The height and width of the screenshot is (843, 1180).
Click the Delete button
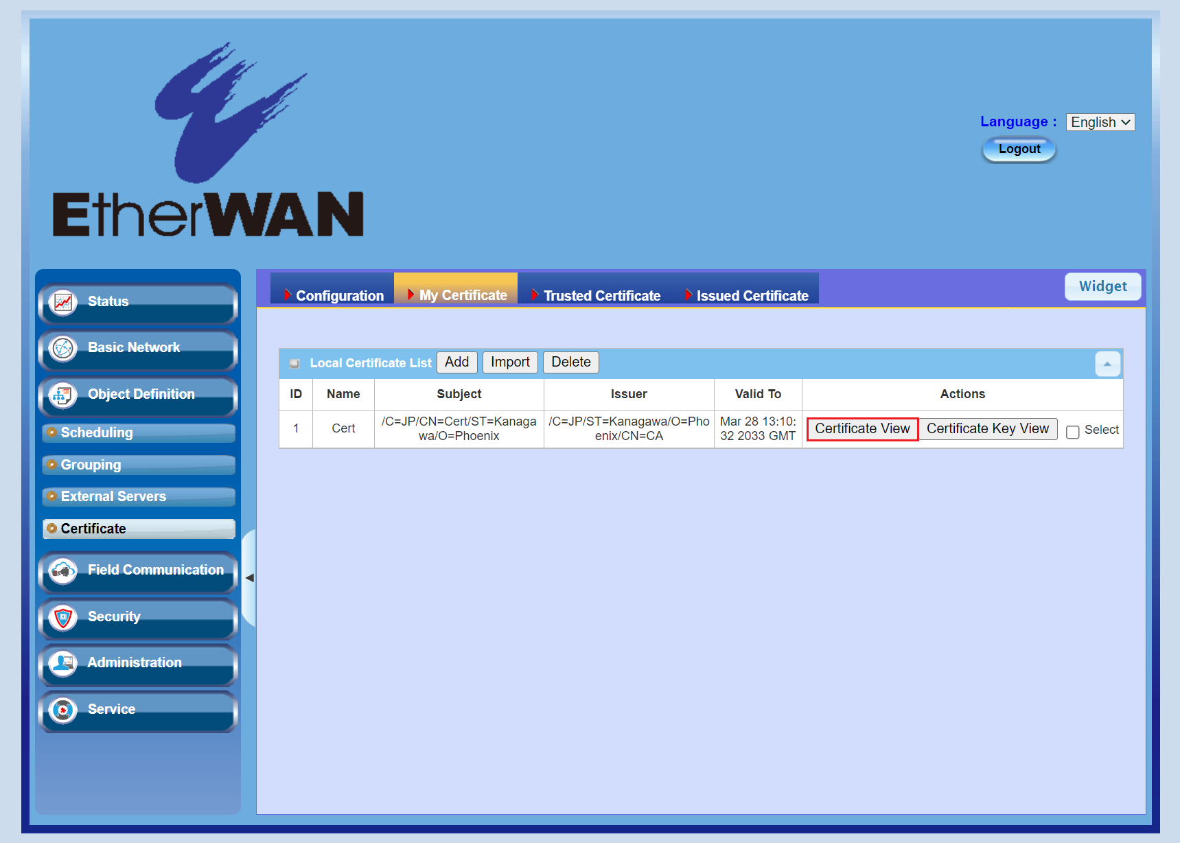tap(571, 362)
